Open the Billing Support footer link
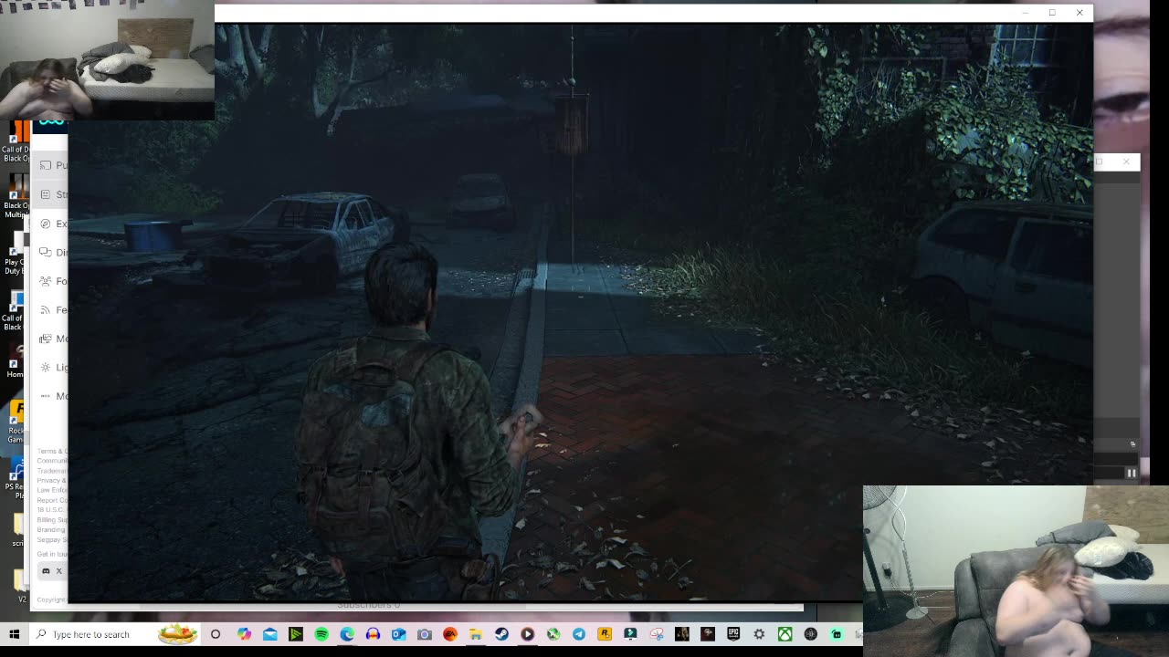The height and width of the screenshot is (657, 1169). [x=52, y=520]
